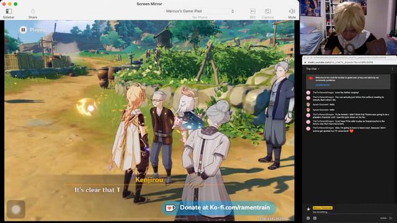Toggle the Sidebar icon in Screen Mirror

(9, 11)
